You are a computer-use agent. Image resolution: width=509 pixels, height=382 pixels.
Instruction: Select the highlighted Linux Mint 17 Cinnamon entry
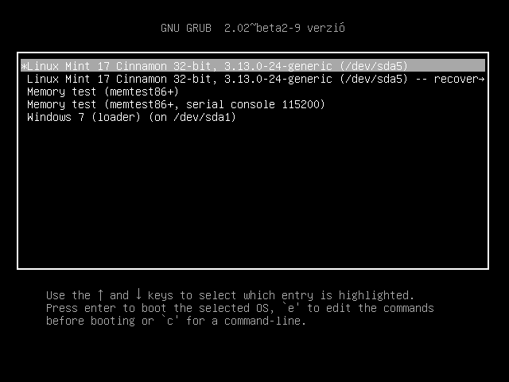click(x=253, y=65)
